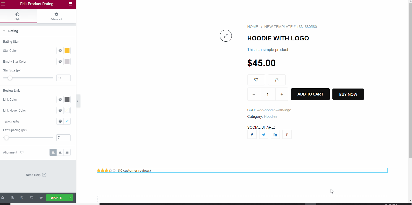Open the Elementor hamburger menu

tap(3, 4)
